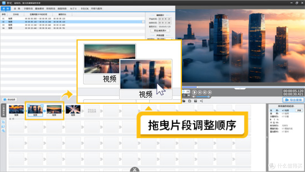Select 2X playback speed
Viewport: 305px width, 172px height.
click(x=188, y=91)
